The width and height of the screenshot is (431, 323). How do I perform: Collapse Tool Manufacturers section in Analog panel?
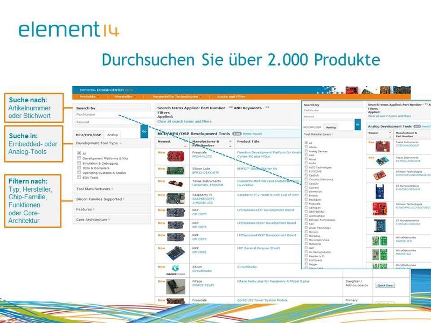[318, 134]
